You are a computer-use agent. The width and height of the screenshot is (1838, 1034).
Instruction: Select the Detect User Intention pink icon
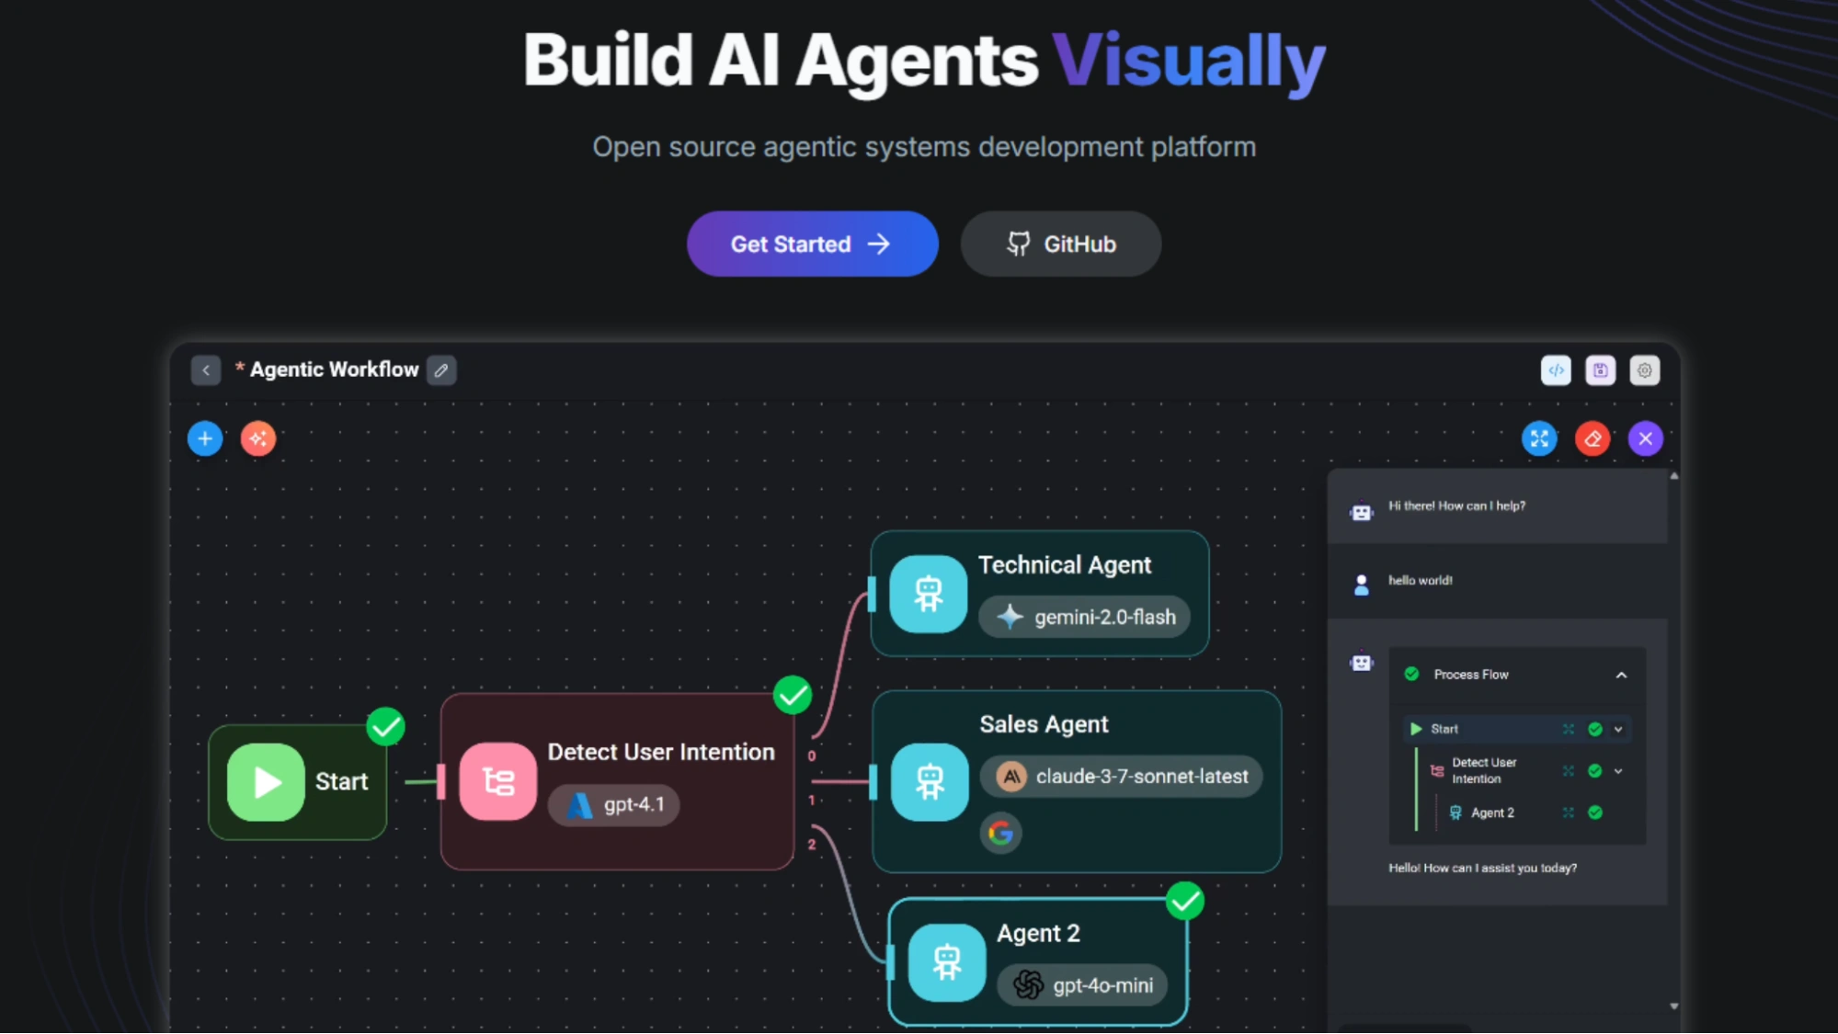[x=498, y=782]
